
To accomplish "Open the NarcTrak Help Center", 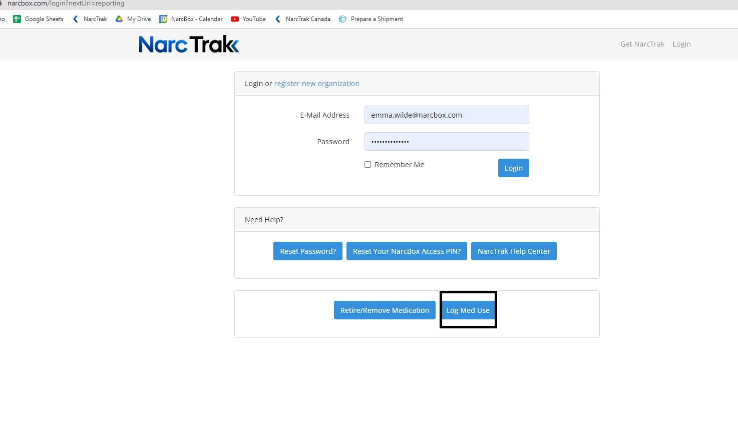I will [x=514, y=251].
